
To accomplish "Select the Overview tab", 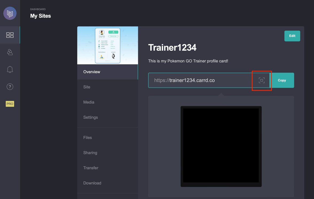I will coord(92,72).
